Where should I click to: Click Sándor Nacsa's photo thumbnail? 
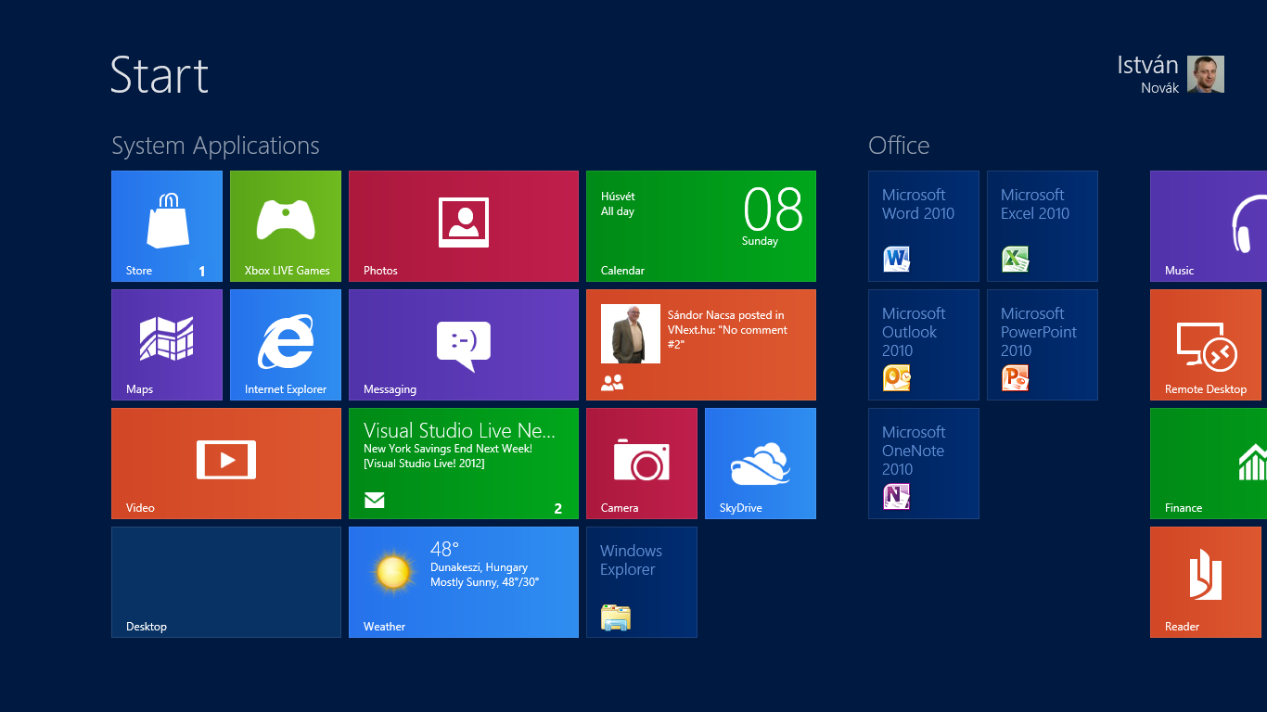pos(631,334)
